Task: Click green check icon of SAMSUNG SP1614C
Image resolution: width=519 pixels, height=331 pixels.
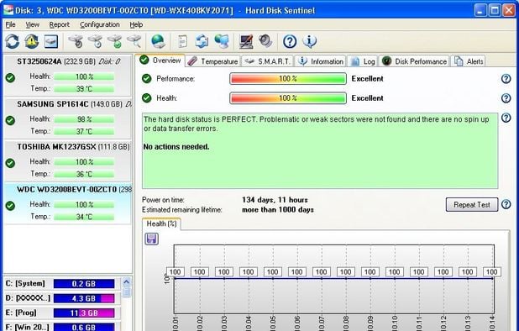Action: [10, 120]
